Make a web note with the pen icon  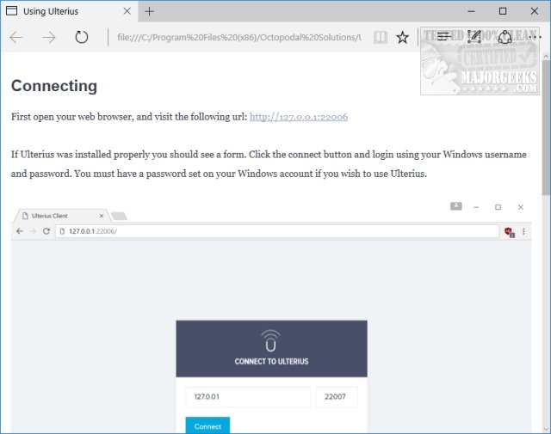(474, 36)
